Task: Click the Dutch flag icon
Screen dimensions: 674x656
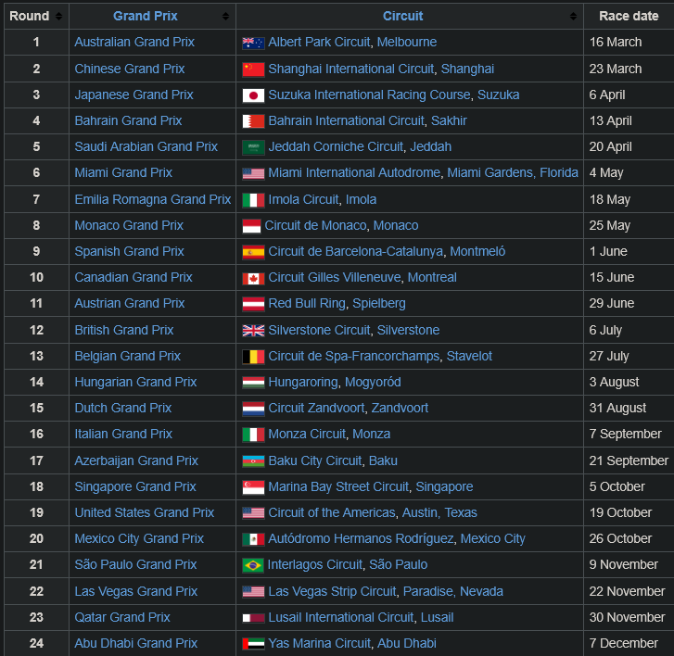Action: tap(253, 409)
